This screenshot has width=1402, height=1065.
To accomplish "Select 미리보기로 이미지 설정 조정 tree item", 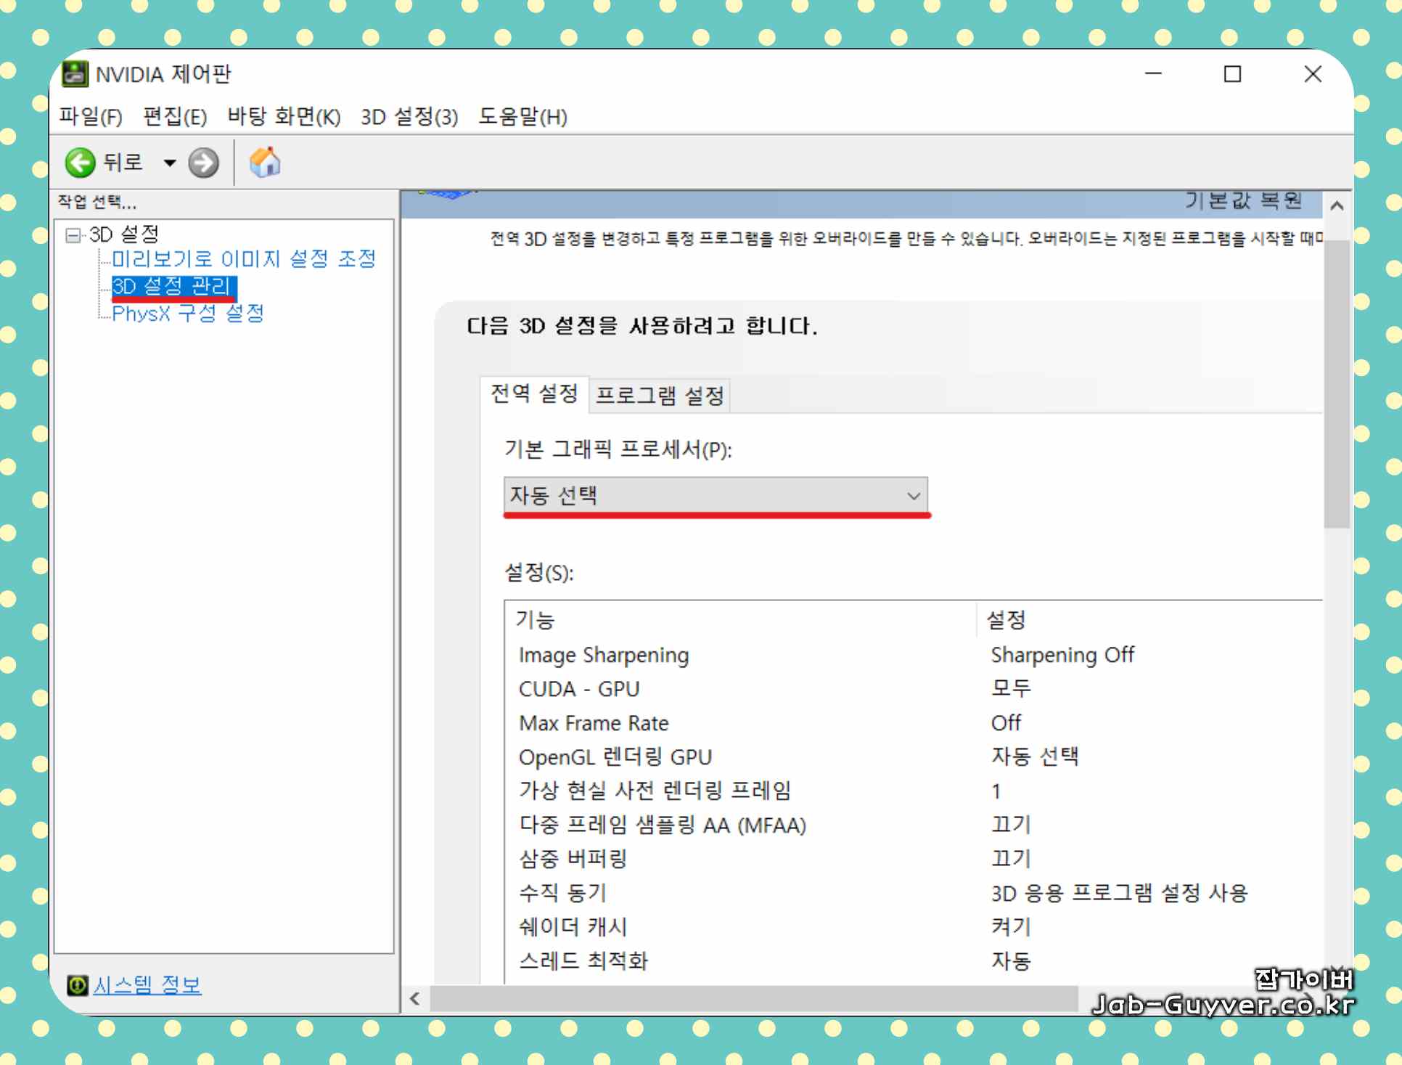I will point(244,258).
